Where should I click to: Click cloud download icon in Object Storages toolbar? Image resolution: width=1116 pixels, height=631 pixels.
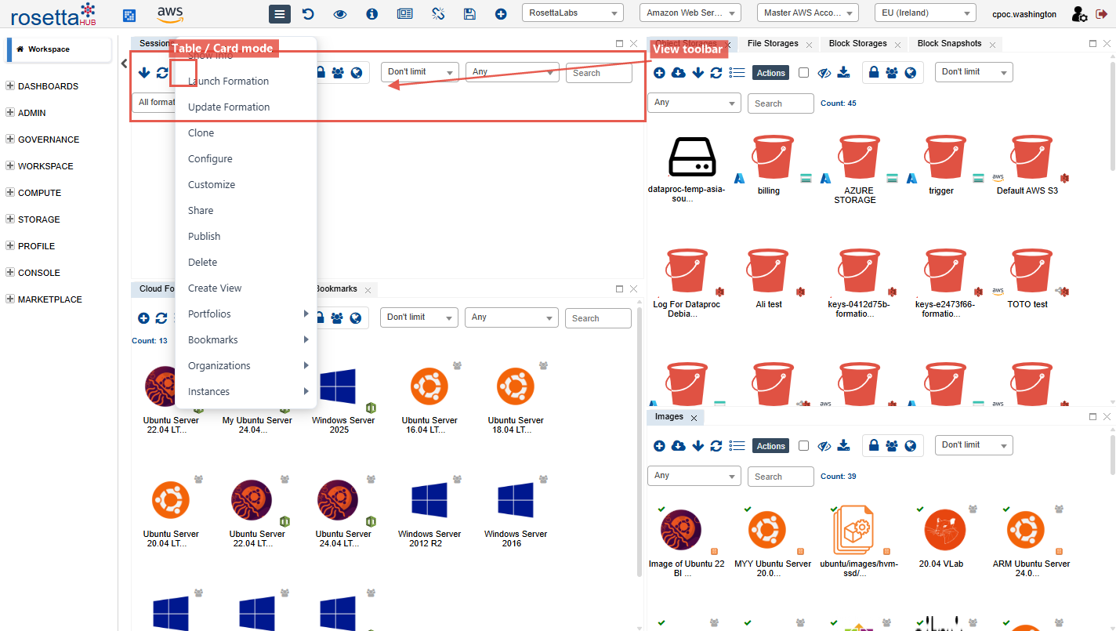click(x=679, y=73)
